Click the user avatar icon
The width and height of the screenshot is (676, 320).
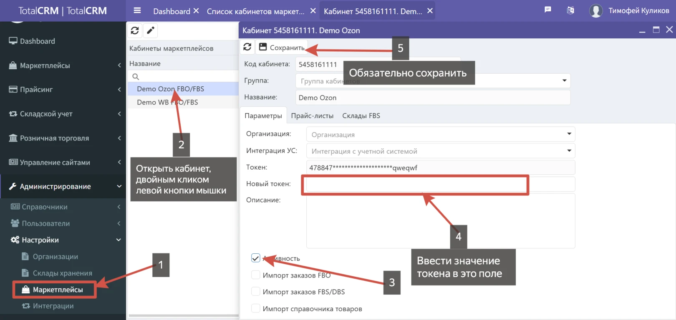595,11
